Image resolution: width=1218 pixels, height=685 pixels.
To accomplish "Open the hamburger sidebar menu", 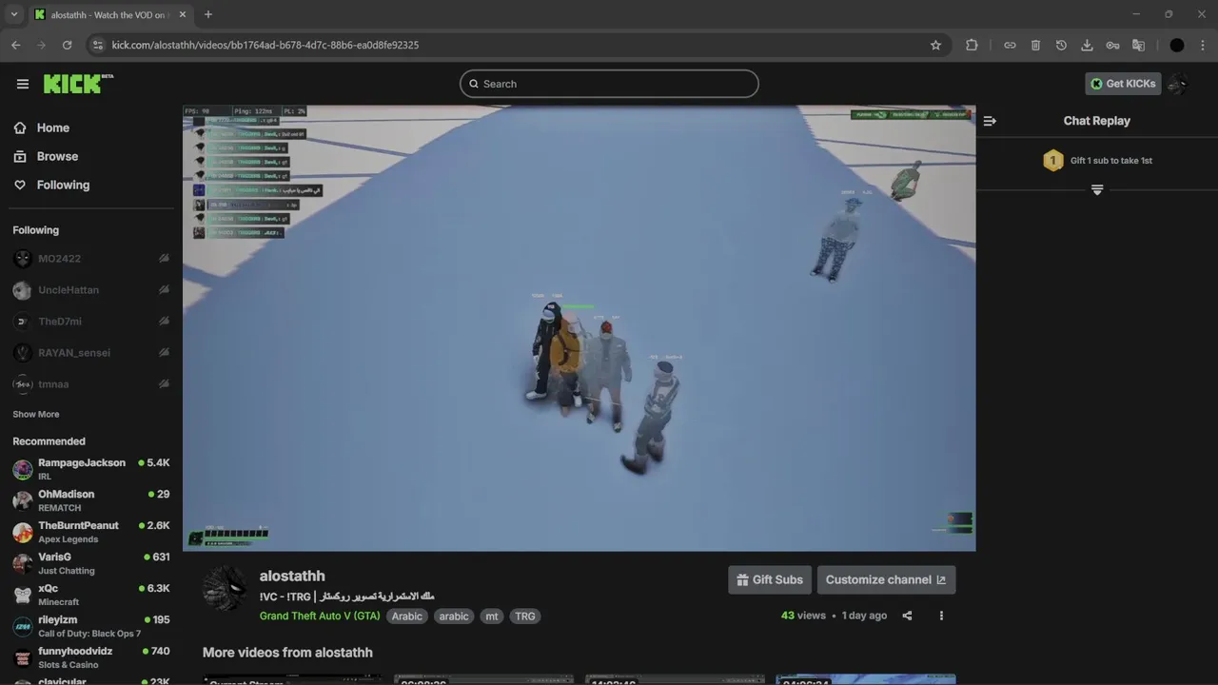I will coord(23,84).
